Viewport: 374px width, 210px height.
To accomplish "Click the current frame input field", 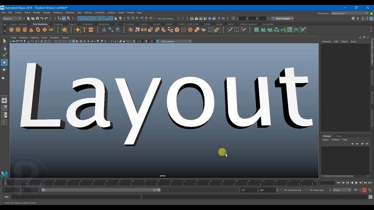I will pos(326,183).
